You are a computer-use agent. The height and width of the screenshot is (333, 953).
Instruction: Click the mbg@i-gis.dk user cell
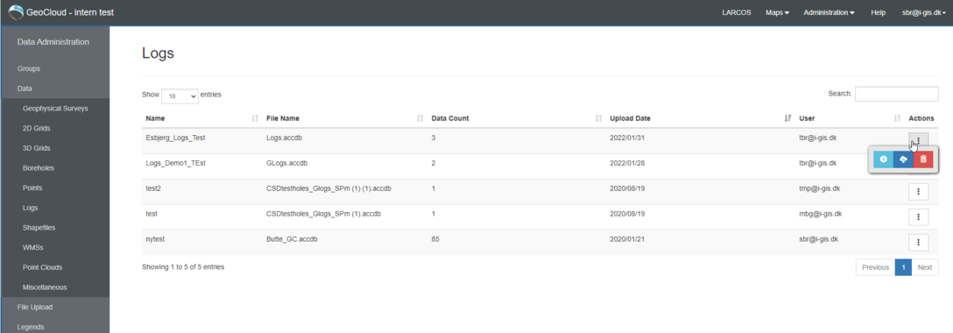click(x=821, y=215)
